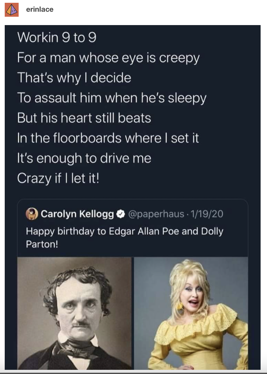267x374 pixels.
Task: Click the erinlace blog avatar icon
Action: click(x=12, y=10)
